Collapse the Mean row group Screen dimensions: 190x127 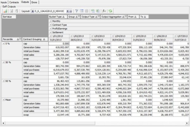[x=3, y=100]
